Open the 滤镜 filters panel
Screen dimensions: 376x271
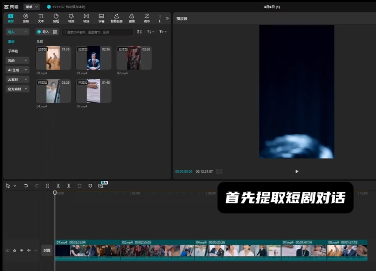click(x=131, y=18)
